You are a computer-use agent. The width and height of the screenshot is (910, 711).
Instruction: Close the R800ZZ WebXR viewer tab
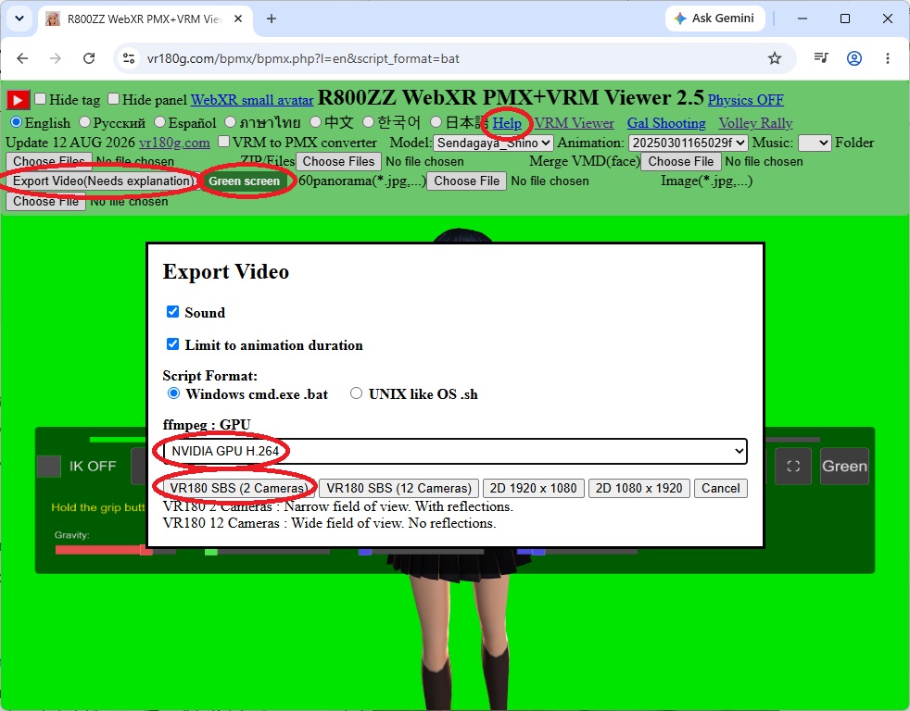point(238,19)
